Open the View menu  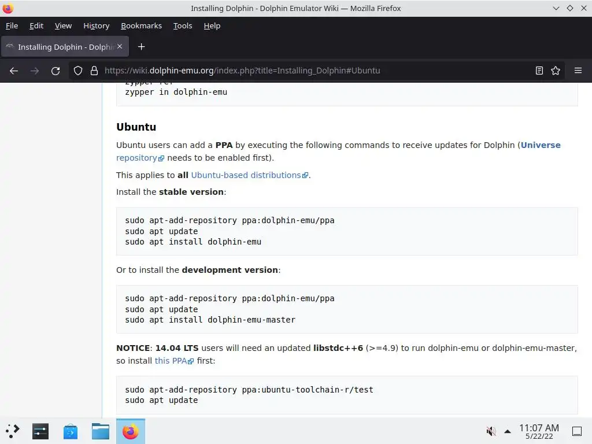click(x=63, y=25)
